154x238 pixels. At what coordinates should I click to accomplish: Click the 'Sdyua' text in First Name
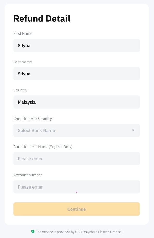pos(24,46)
